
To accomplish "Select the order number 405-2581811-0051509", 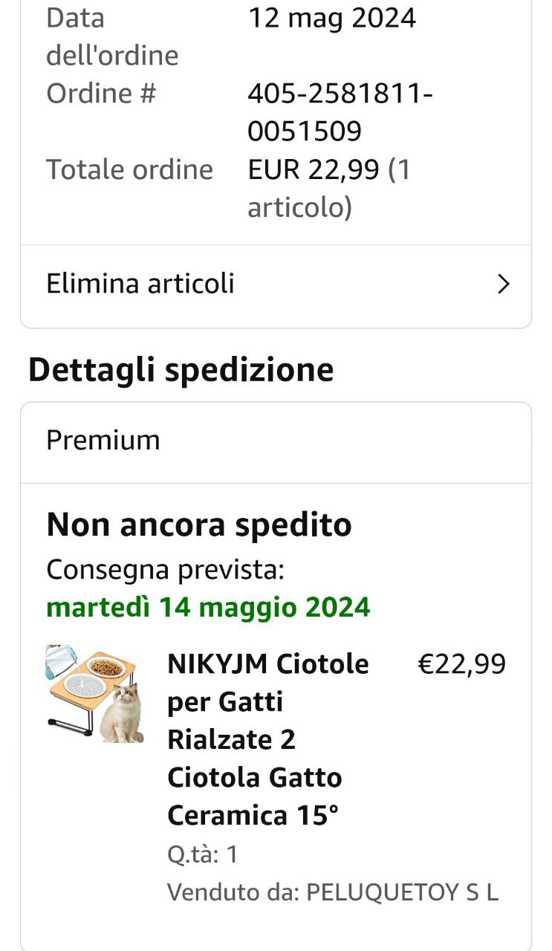I will [x=340, y=113].
